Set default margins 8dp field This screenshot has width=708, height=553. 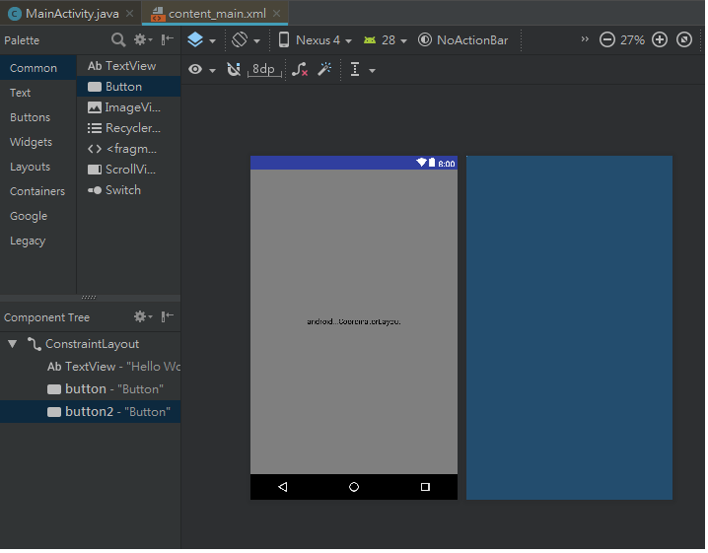[264, 70]
